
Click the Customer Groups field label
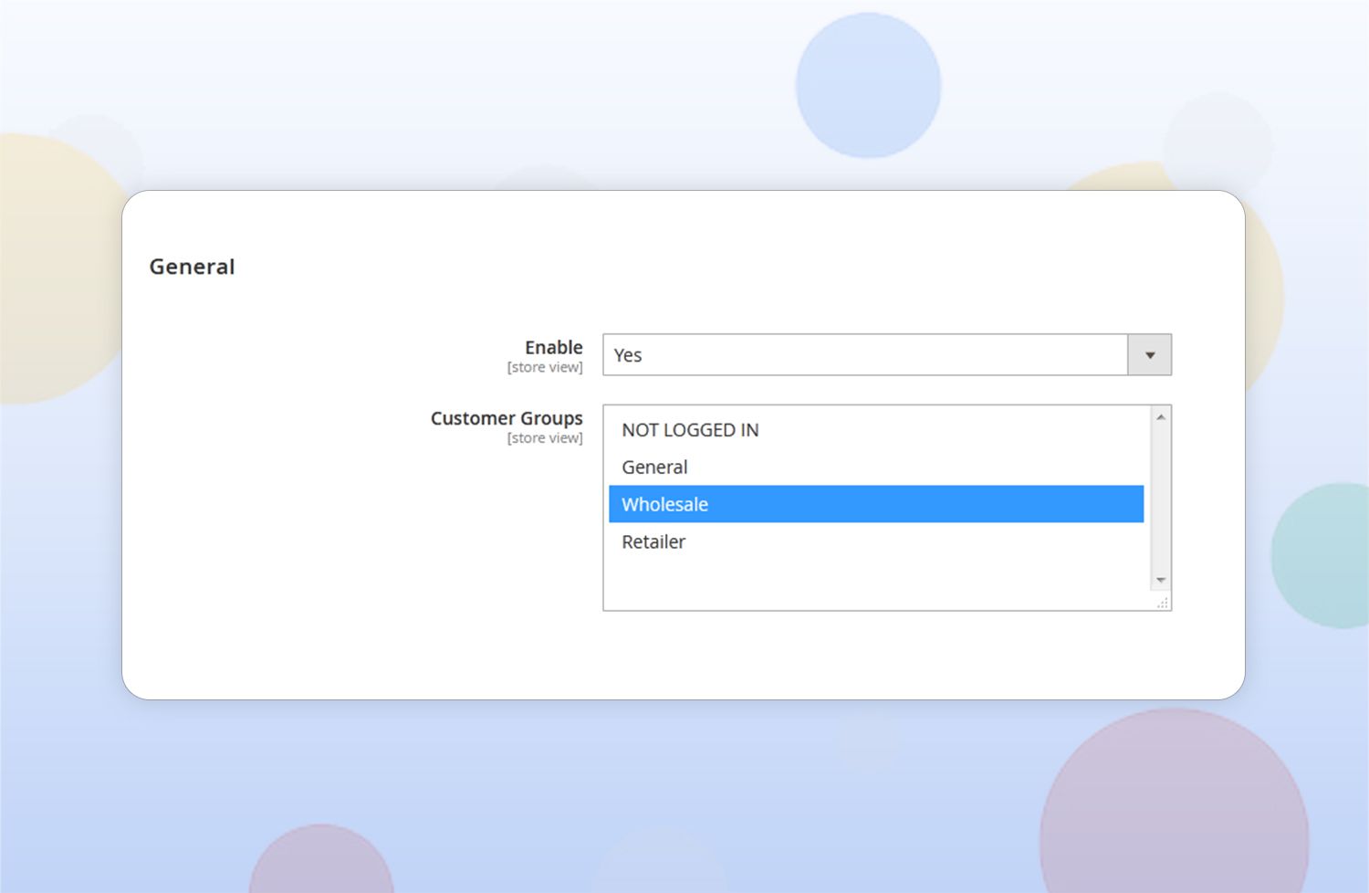(x=507, y=418)
